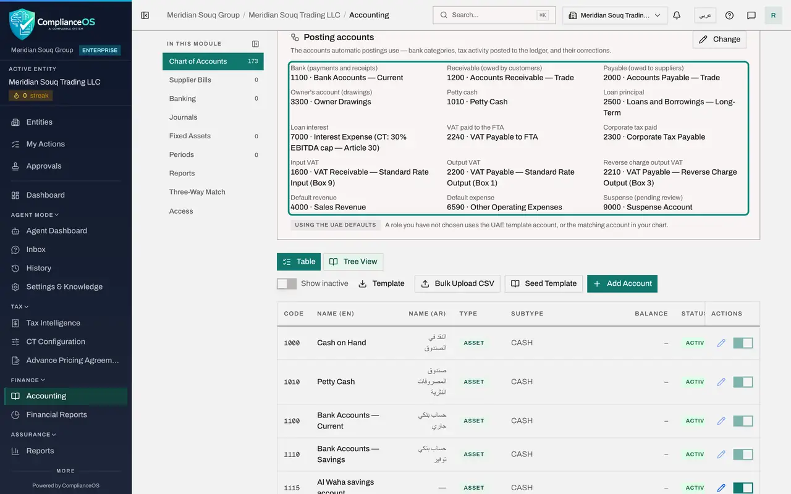The image size is (791, 494).
Task: Edit Cash on Hand pencil icon
Action: [x=721, y=343]
